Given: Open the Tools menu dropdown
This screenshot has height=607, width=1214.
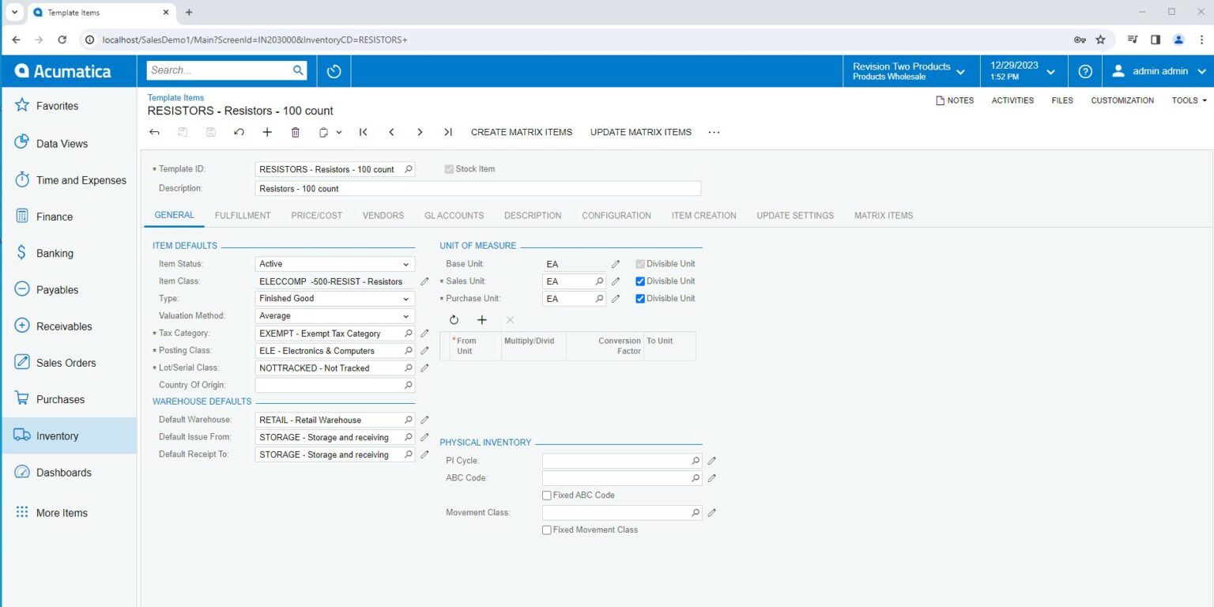Looking at the screenshot, I should pos(1189,100).
